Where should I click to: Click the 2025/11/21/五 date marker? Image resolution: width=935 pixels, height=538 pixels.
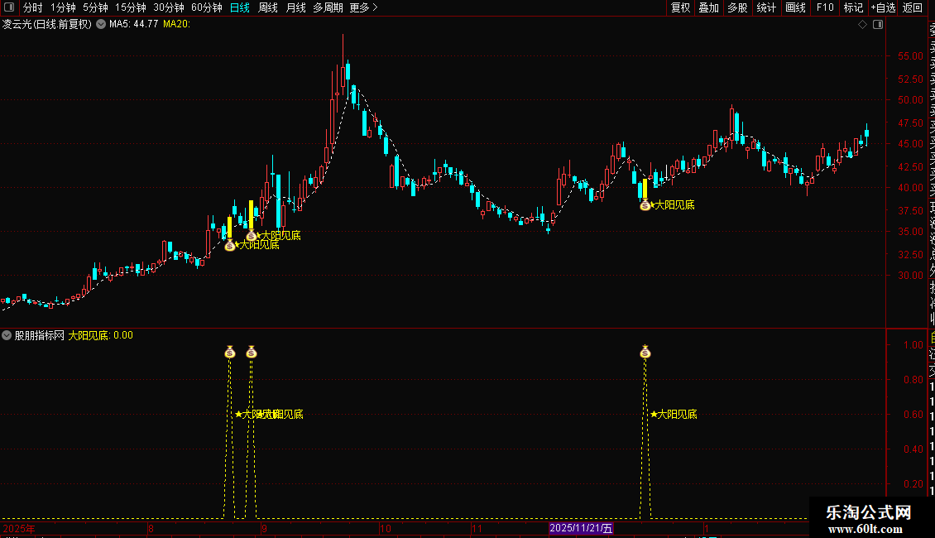[x=581, y=528]
